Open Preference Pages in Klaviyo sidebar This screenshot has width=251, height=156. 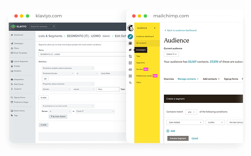[x=20, y=102]
